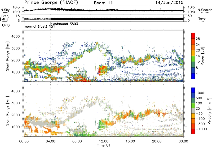Click the twofsound 3503 CPID text
212x147 pixels.
pyautogui.click(x=65, y=24)
